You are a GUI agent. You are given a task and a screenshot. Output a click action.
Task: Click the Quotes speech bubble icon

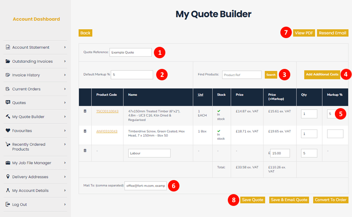(8, 102)
